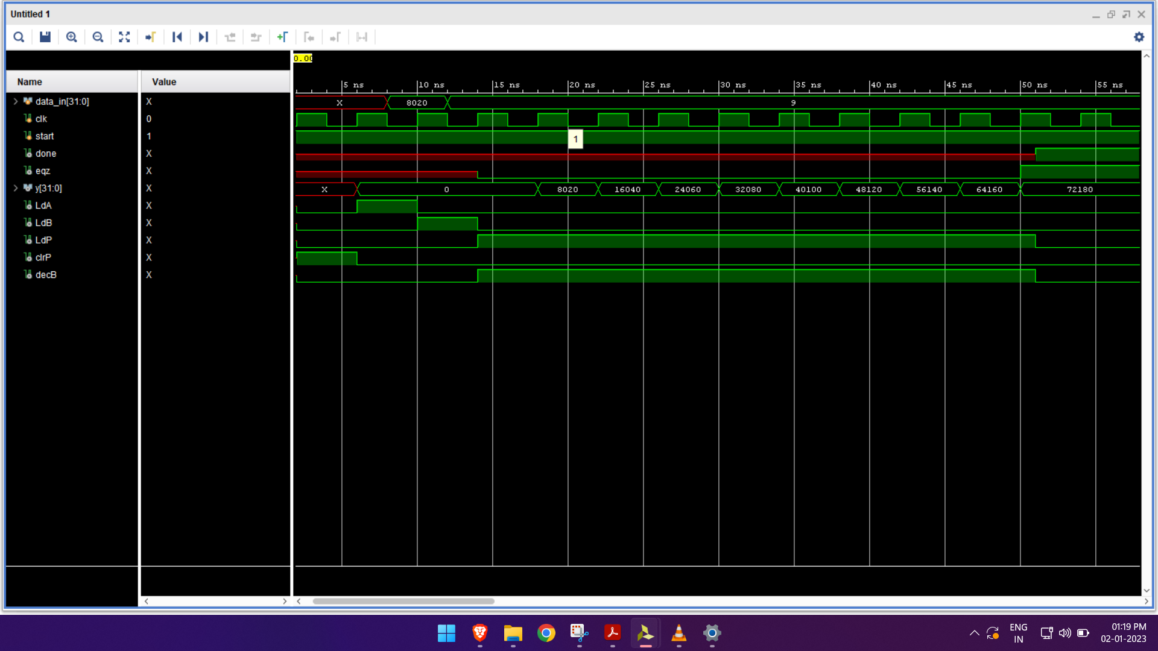Expand the y[31:0] bus signal
Viewport: 1158px width, 651px height.
[16, 188]
